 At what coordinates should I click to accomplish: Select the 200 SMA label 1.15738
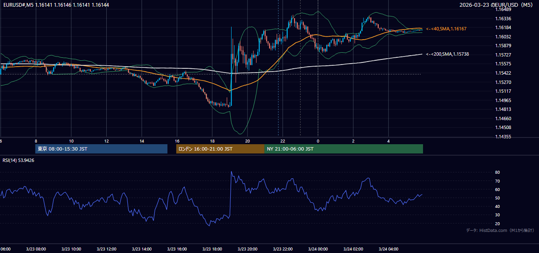447,54
